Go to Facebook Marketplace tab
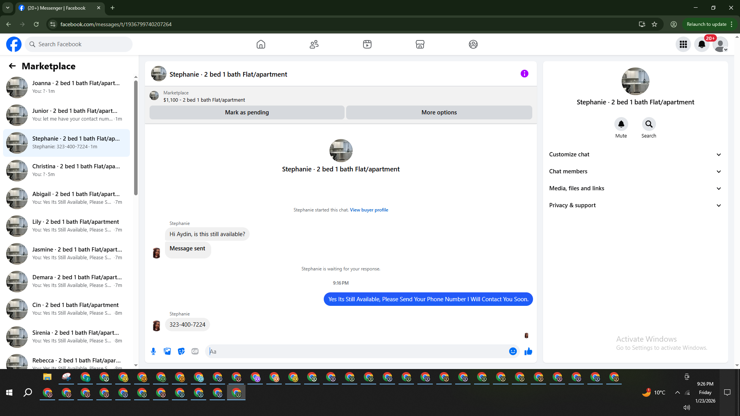The height and width of the screenshot is (416, 740). pyautogui.click(x=420, y=44)
